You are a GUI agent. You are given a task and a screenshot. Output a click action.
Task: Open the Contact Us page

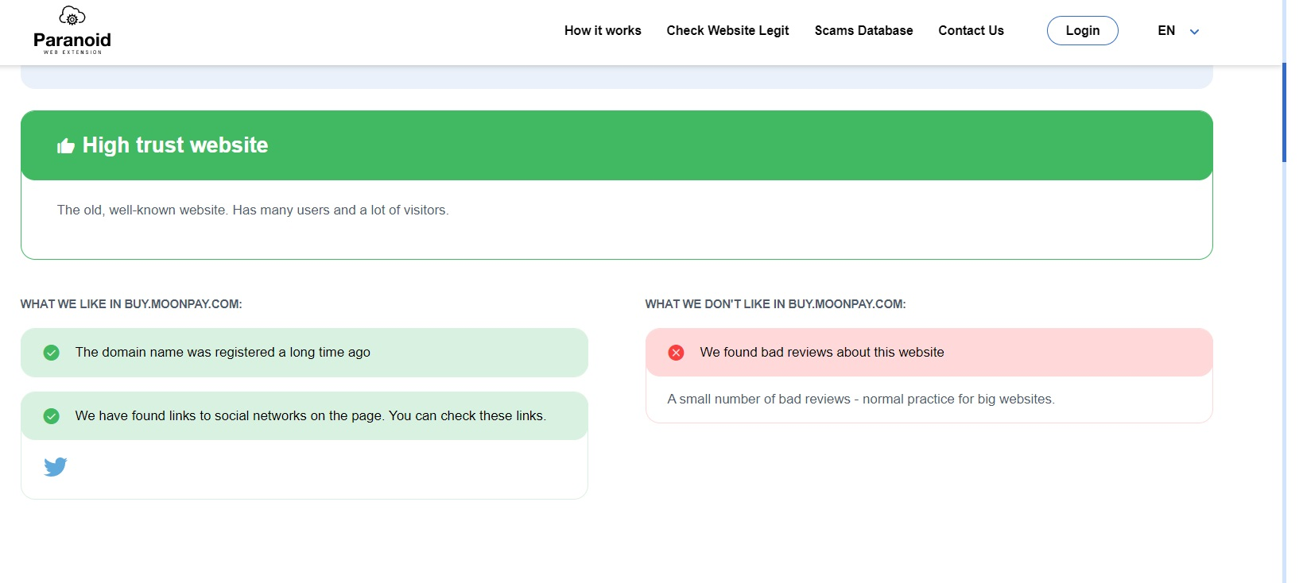pyautogui.click(x=971, y=30)
